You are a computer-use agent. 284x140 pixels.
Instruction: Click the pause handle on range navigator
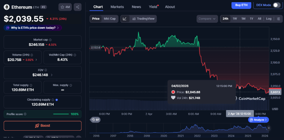pos(269,128)
